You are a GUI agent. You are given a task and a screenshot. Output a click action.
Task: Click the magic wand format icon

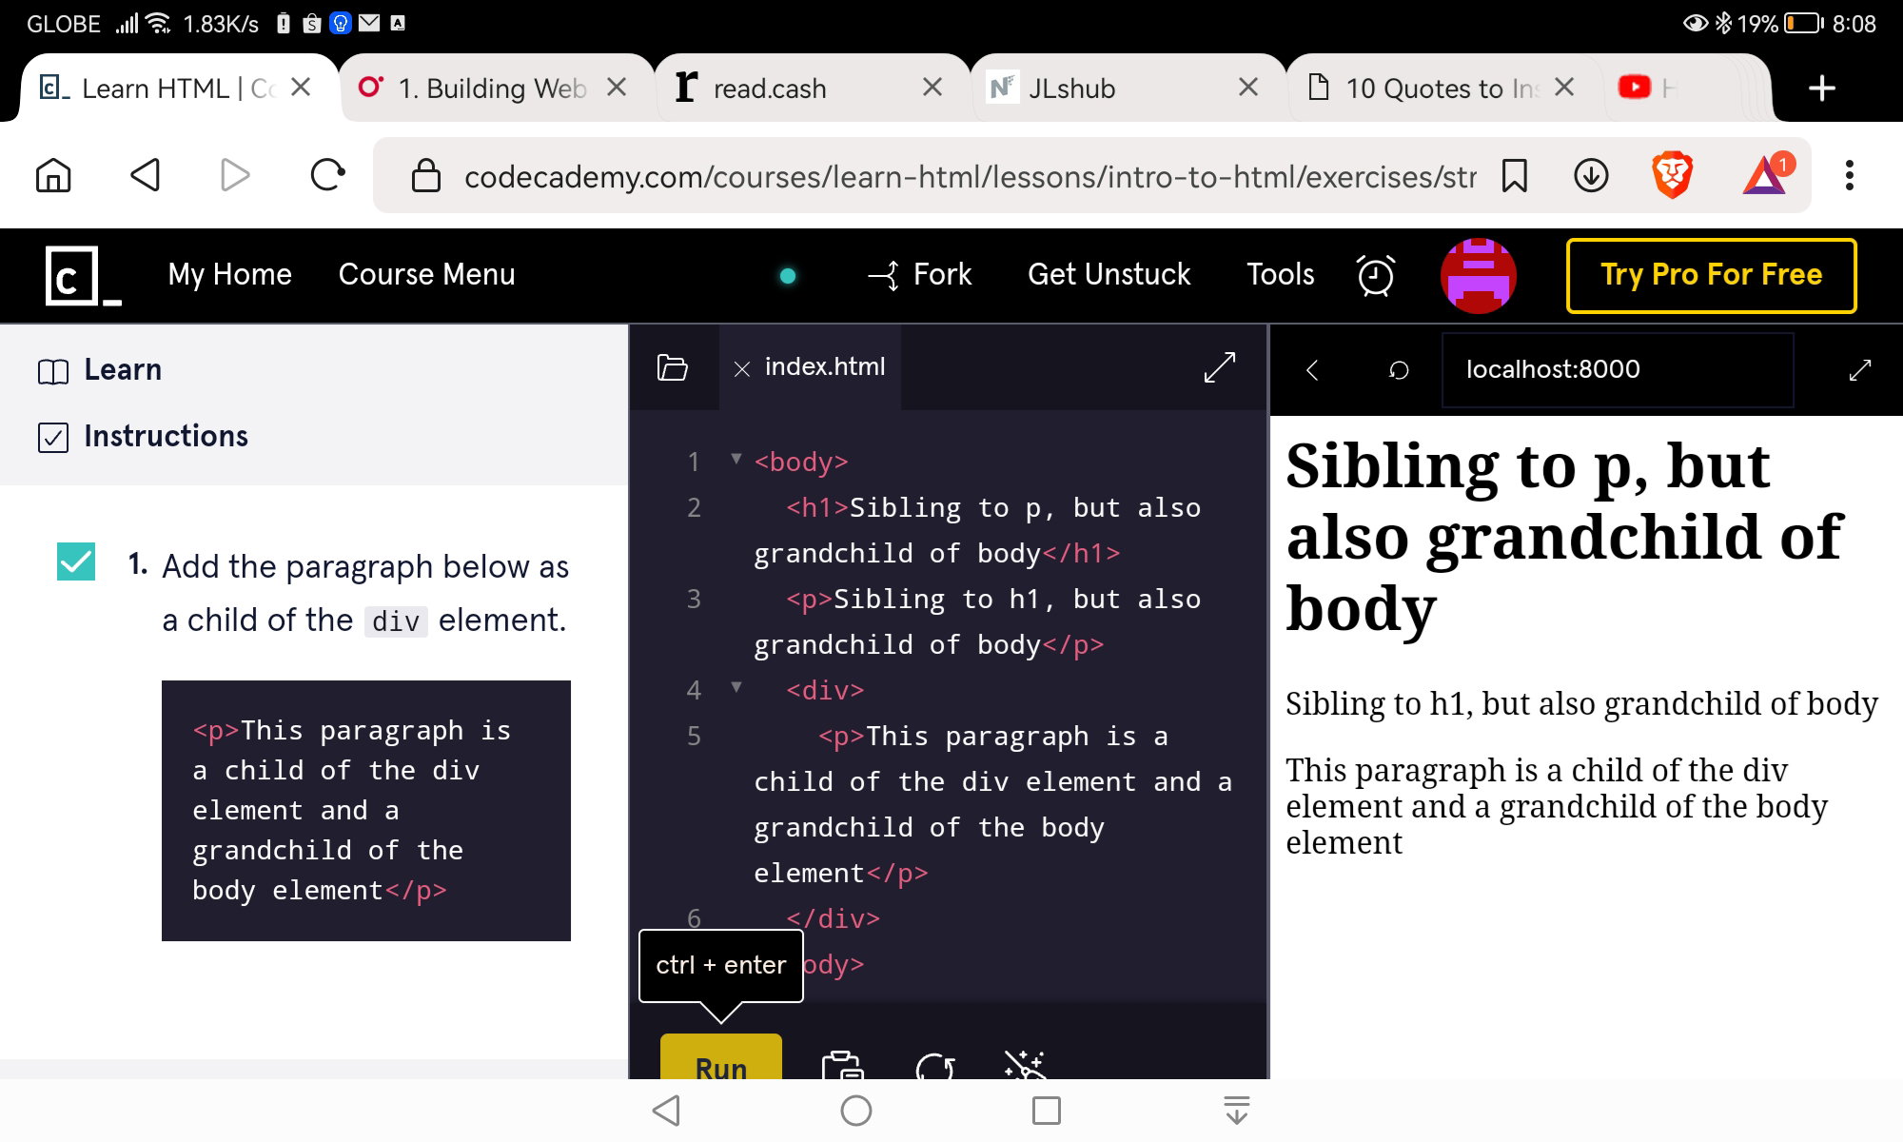(x=1026, y=1065)
